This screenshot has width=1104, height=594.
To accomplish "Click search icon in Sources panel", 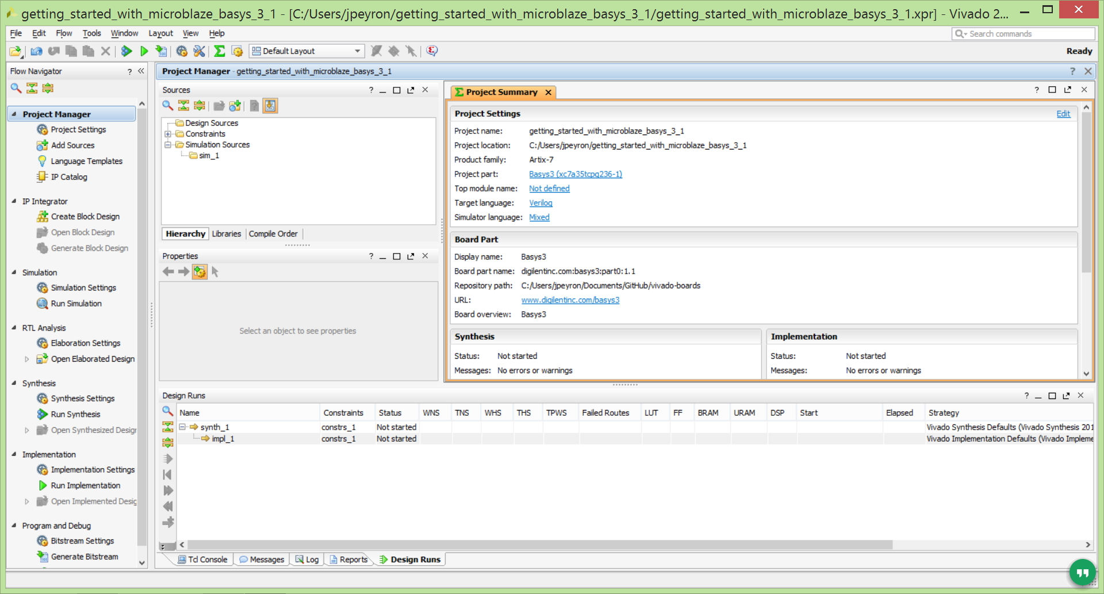I will click(167, 105).
